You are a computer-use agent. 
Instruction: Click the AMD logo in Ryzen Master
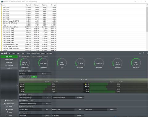point(4,53)
